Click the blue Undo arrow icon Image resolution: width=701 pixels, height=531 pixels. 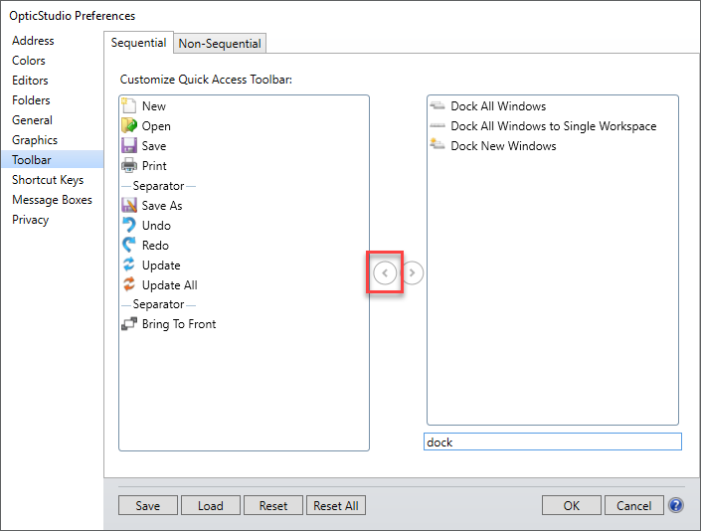pos(128,225)
